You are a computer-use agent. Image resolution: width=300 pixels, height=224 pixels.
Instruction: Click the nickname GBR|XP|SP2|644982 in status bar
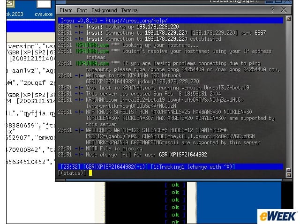tap(115, 167)
